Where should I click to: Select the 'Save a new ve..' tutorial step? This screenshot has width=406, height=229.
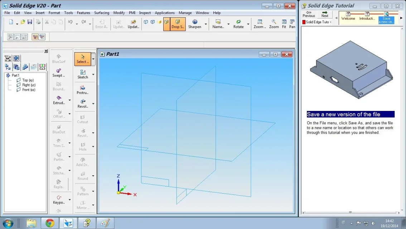tap(386, 18)
